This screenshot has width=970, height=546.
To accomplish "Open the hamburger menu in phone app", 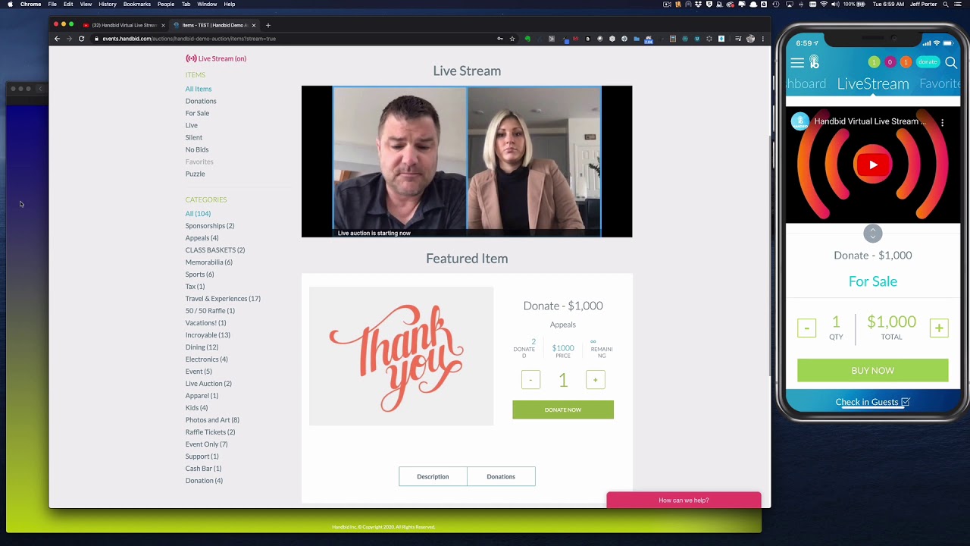I will (x=797, y=63).
